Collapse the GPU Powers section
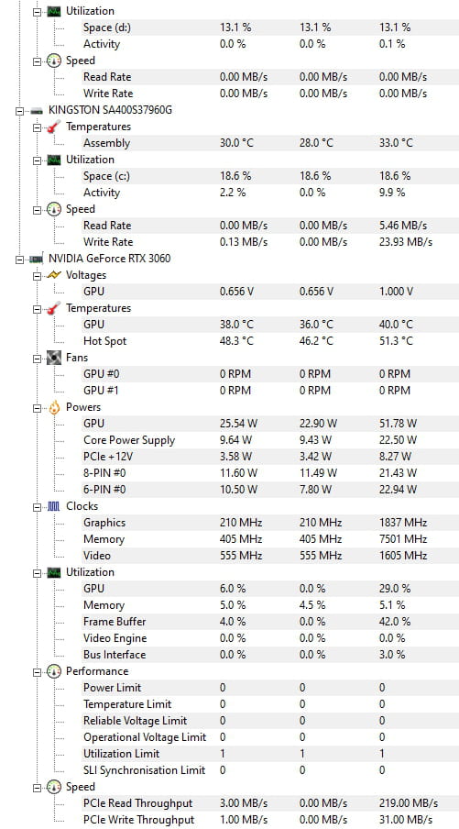This screenshot has height=829, width=459. pyautogui.click(x=37, y=408)
